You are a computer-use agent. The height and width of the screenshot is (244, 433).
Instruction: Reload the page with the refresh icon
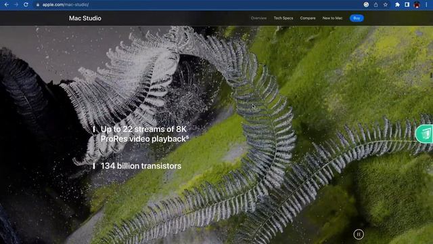tap(26, 5)
